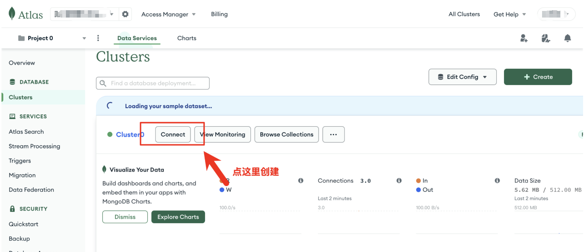Click the Clusters page heading
Screen dimensions: 586x252
coord(123,57)
